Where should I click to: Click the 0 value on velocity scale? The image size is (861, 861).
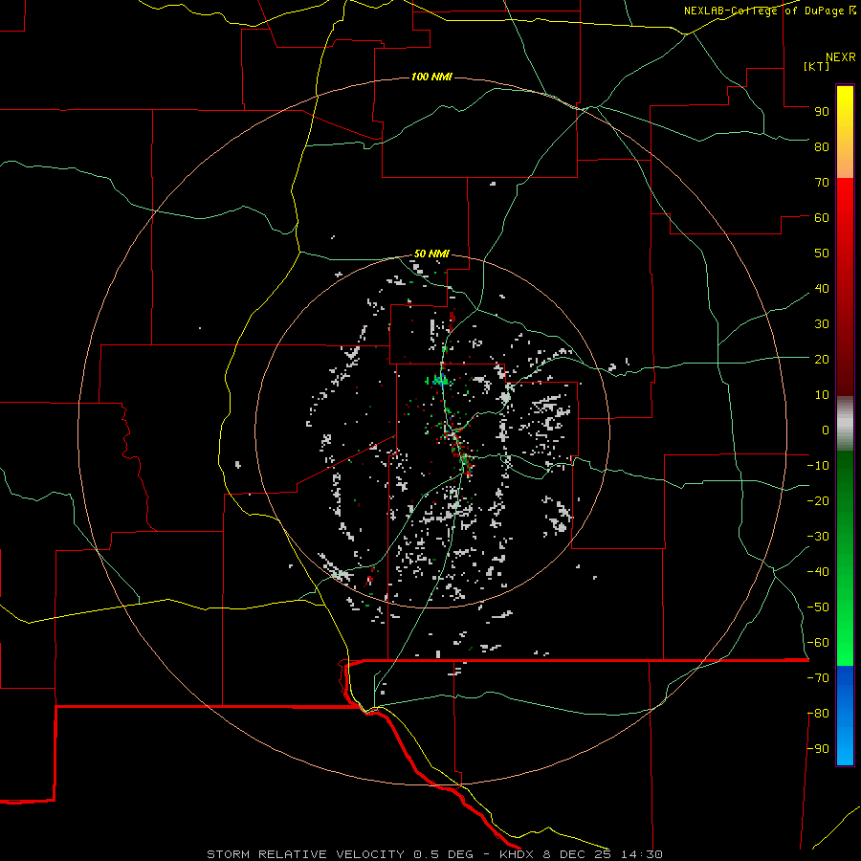click(x=826, y=430)
